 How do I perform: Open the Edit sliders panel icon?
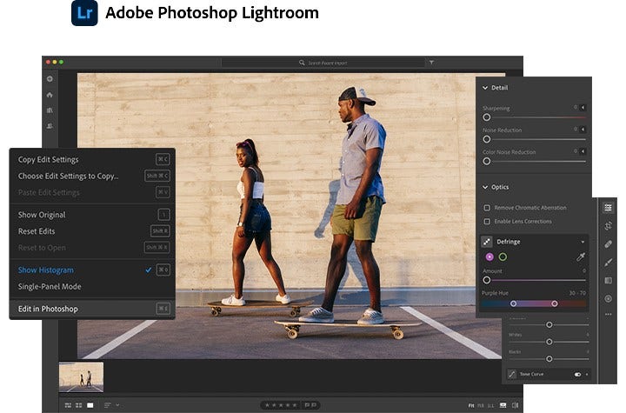point(608,208)
